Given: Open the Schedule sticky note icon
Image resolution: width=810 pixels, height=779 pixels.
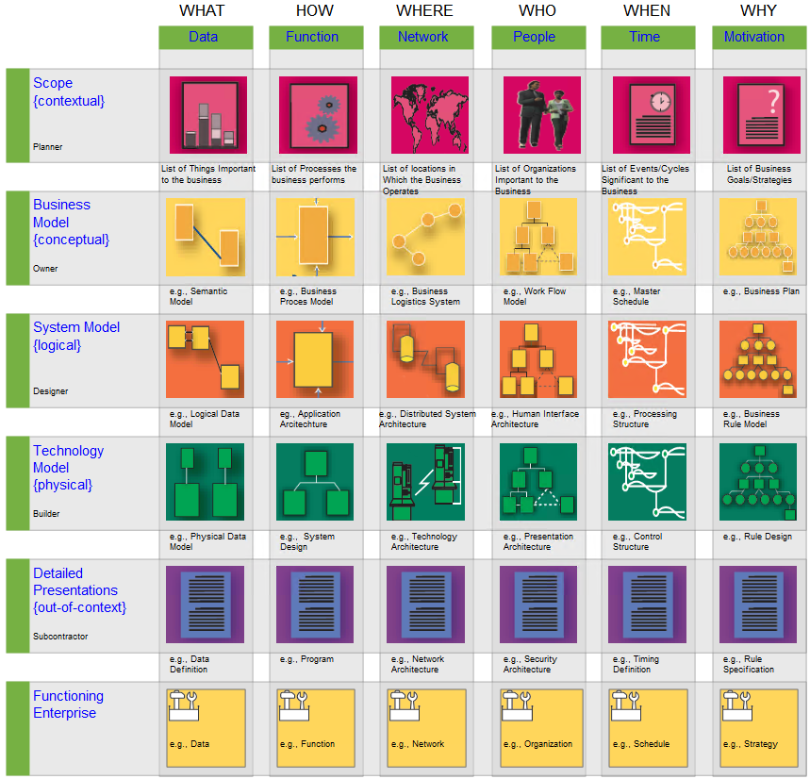Looking at the screenshot, I should [648, 728].
